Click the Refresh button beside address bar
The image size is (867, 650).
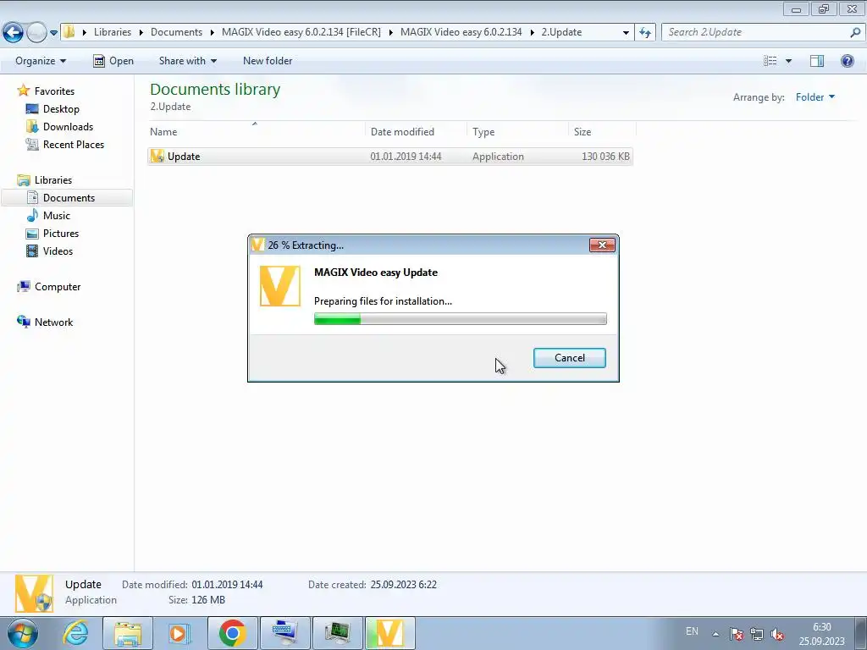(x=644, y=33)
